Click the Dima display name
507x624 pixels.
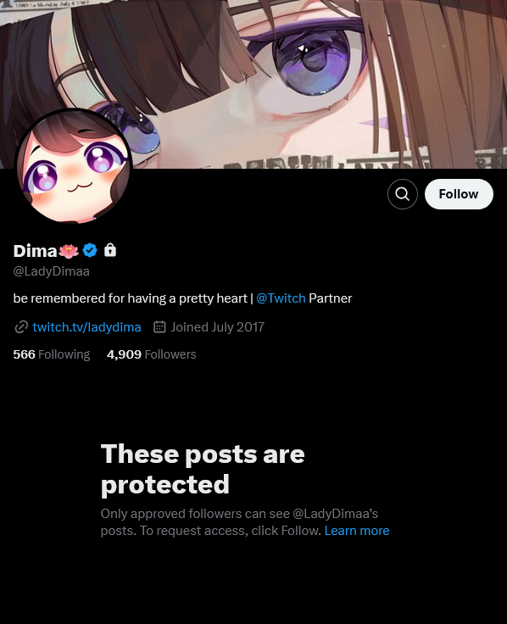point(35,251)
